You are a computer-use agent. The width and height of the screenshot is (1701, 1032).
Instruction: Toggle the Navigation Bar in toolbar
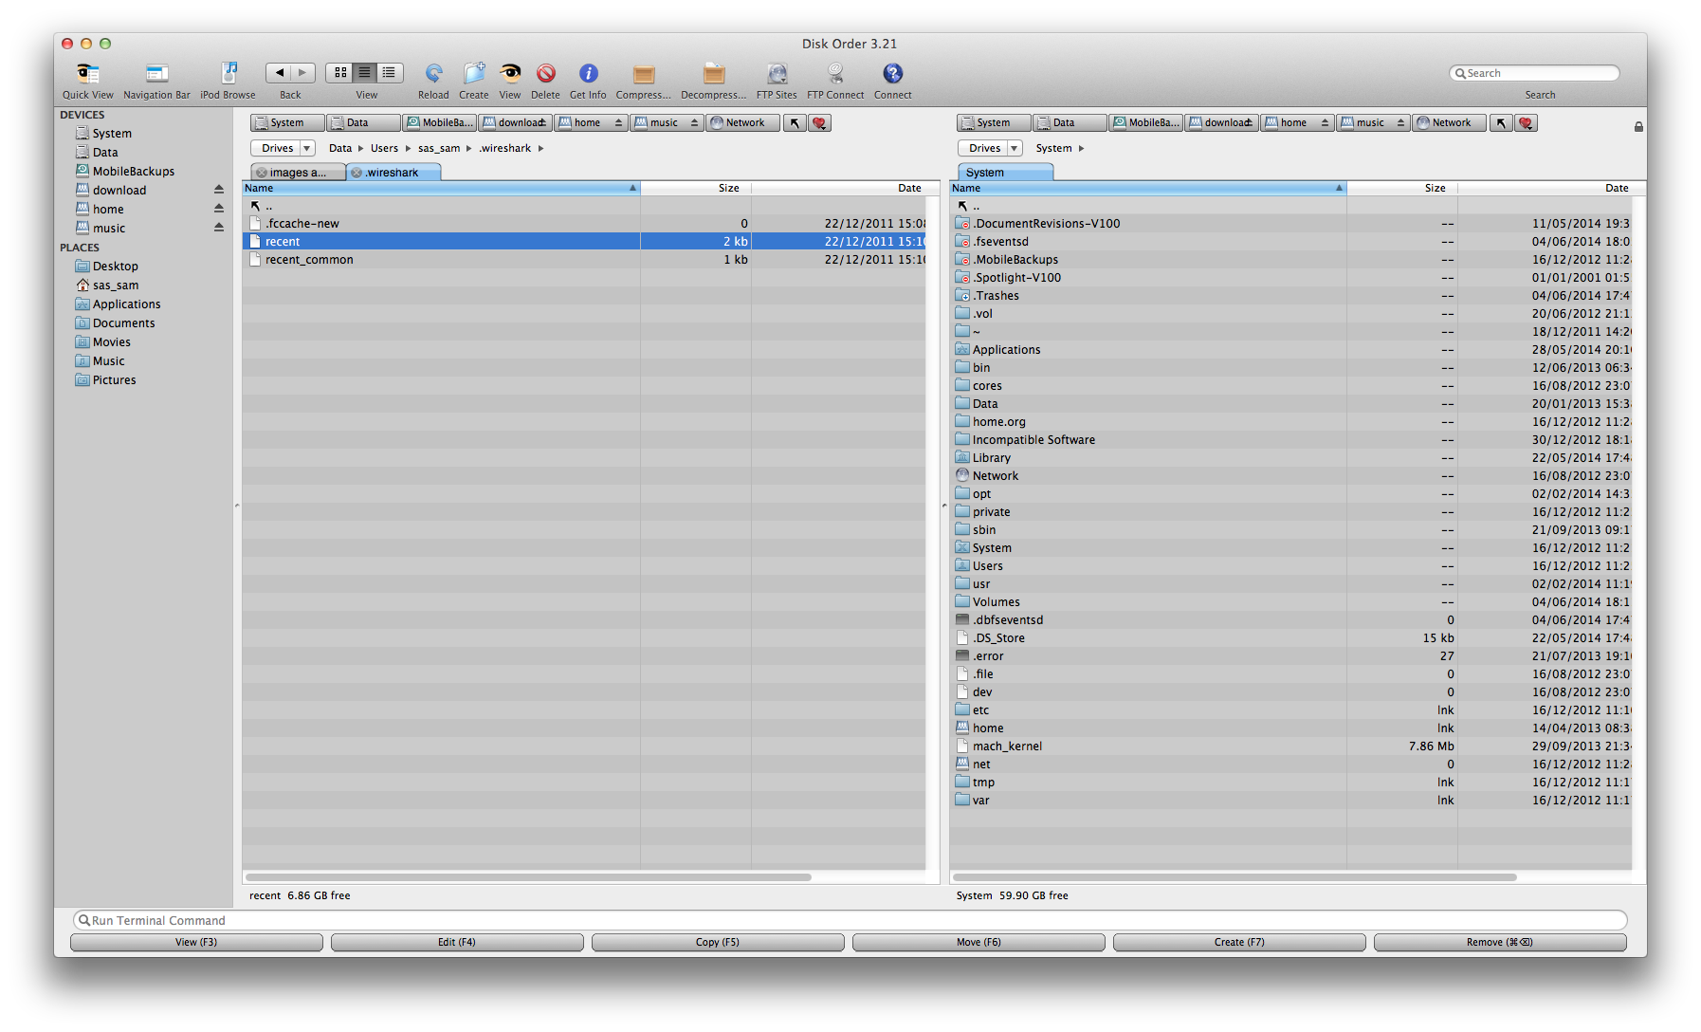pyautogui.click(x=156, y=74)
